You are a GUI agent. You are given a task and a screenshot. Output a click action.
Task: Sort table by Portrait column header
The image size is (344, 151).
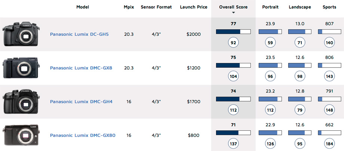[270, 7]
